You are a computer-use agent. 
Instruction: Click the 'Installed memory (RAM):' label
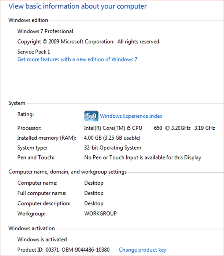[x=47, y=138]
